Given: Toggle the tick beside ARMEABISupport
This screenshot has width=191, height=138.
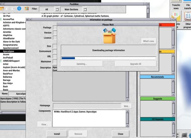Looking at the screenshot, I should [1, 61].
